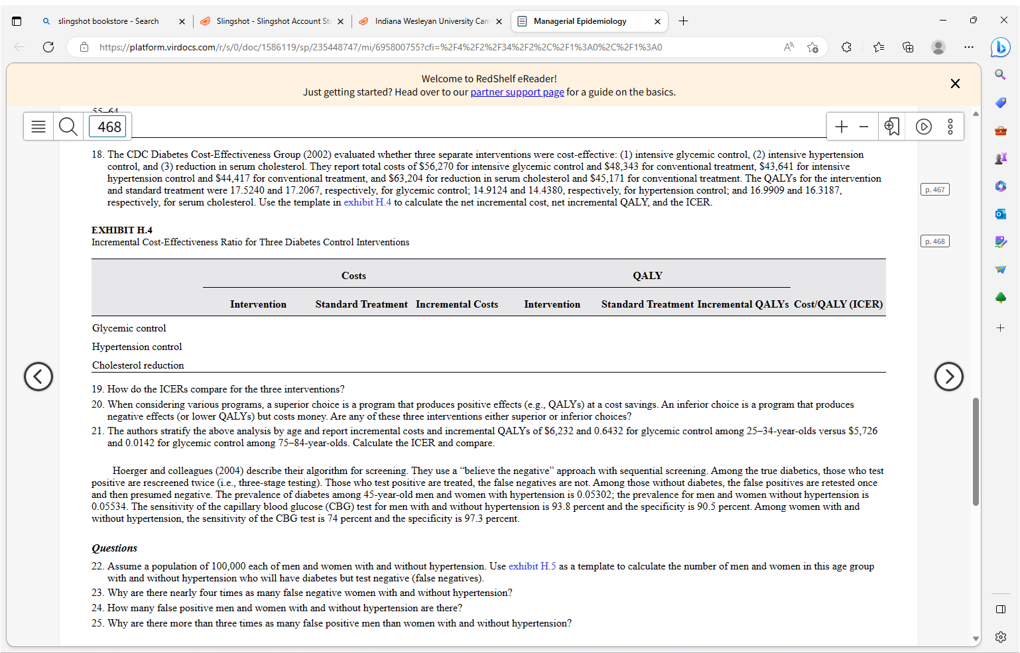Click the 'Incremental Costs' column header

[457, 304]
